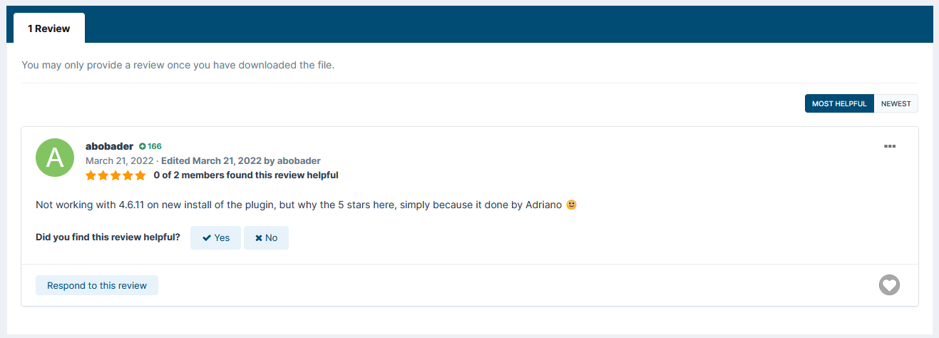This screenshot has width=939, height=338.
Task: Click the green reputation plus icon
Action: 143,146
